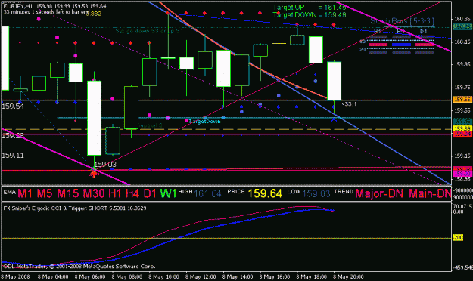Image resolution: width=473 pixels, height=281 pixels.
Task: Click the '<33:1' label by last candle
Action: tap(349, 104)
